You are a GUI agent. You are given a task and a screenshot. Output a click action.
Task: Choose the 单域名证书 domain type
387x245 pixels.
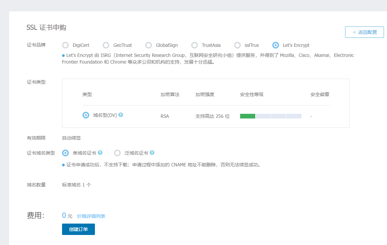pyautogui.click(x=66, y=153)
